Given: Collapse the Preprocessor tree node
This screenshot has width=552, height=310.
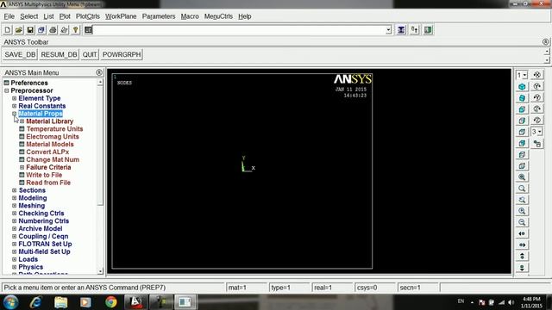Looking at the screenshot, I should (6, 90).
